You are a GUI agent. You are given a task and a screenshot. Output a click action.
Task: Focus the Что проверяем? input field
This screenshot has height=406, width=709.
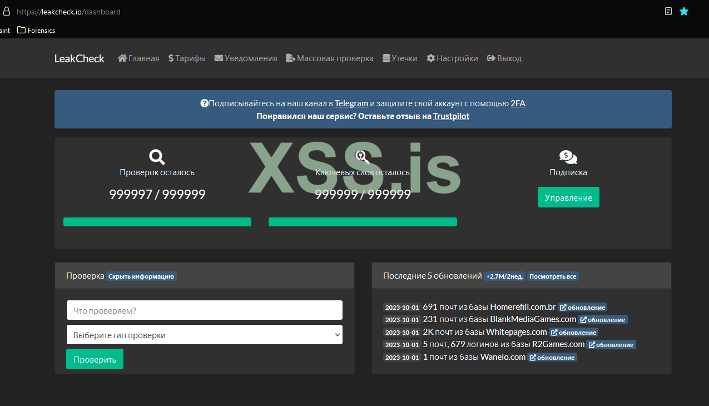click(x=205, y=310)
